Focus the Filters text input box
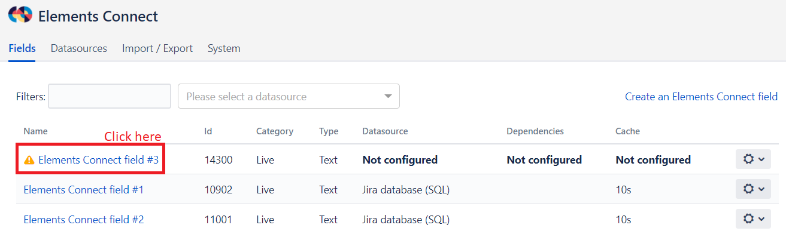786x234 pixels. click(110, 96)
